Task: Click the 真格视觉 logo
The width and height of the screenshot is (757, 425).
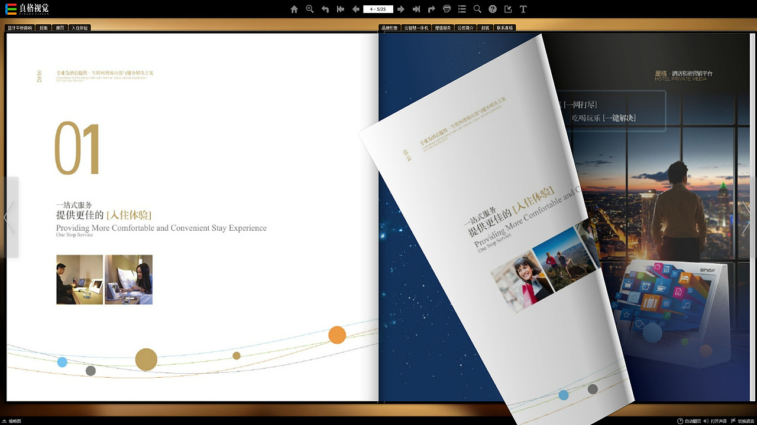Action: pyautogui.click(x=27, y=9)
